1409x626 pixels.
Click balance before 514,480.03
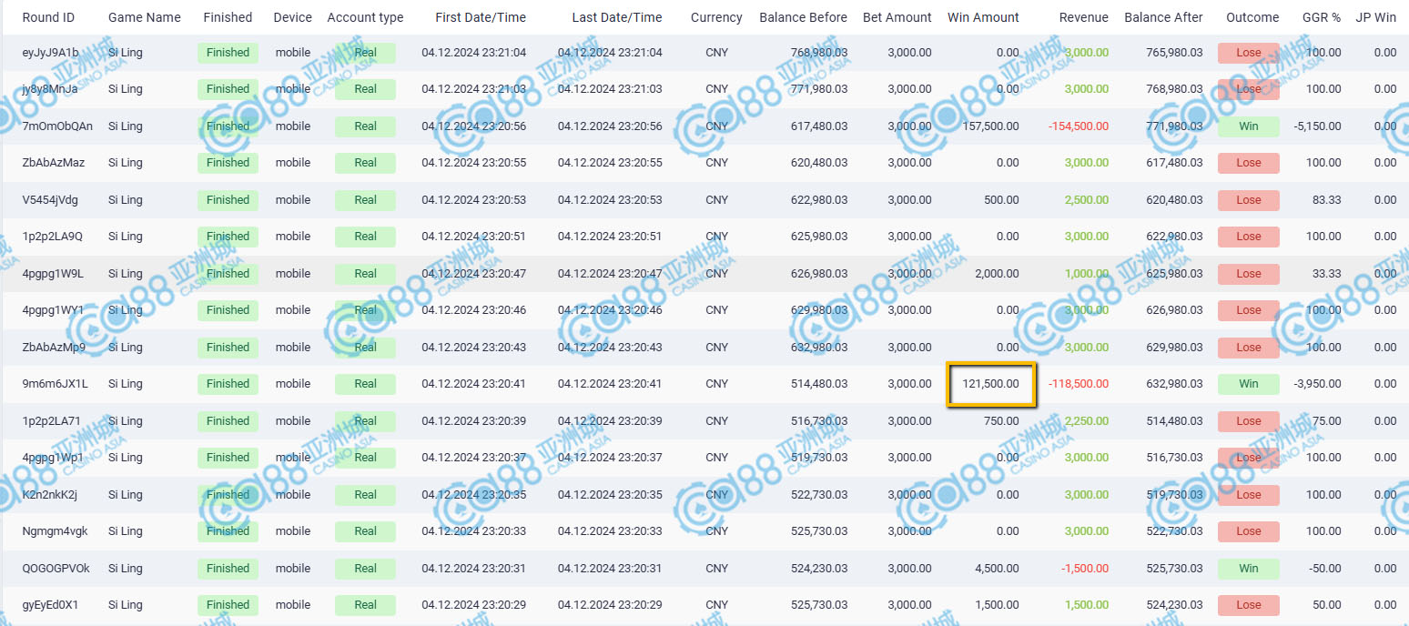click(819, 384)
